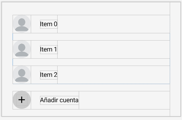This screenshot has height=120, width=182.
Task: Click the avatar icon for Item 0
Action: coord(22,24)
